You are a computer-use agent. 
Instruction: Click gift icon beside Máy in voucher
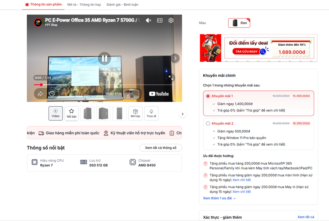tap(205, 187)
